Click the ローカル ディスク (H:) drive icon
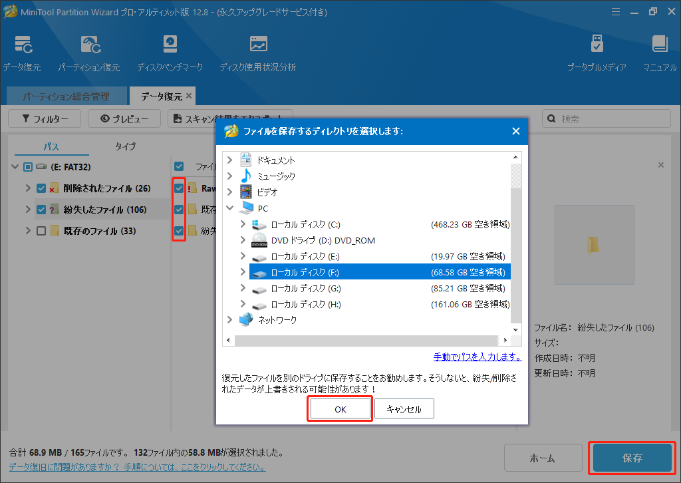Viewport: 681px width, 483px height. tap(259, 305)
